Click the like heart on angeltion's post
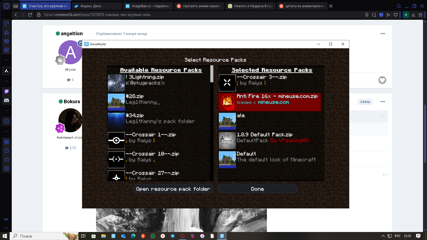The image size is (427, 240). pyautogui.click(x=382, y=80)
